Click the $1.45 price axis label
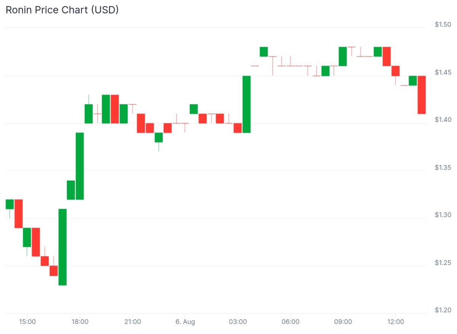 pyautogui.click(x=443, y=72)
